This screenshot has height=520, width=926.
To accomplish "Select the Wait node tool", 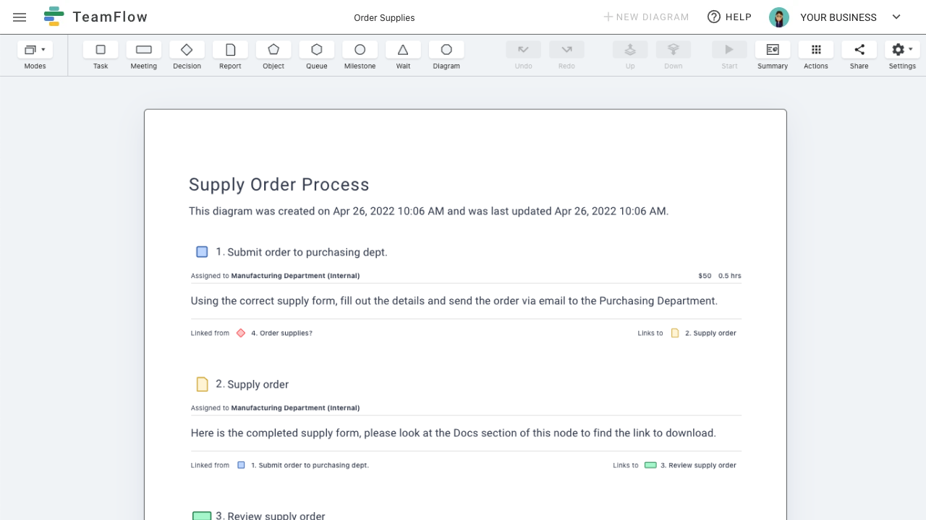I will (x=403, y=51).
